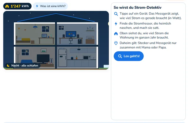Tap the WiFi router on the shelf

coord(90,29)
